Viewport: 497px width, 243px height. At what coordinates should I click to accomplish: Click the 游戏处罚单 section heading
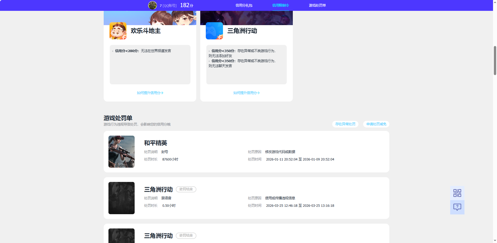tap(118, 118)
